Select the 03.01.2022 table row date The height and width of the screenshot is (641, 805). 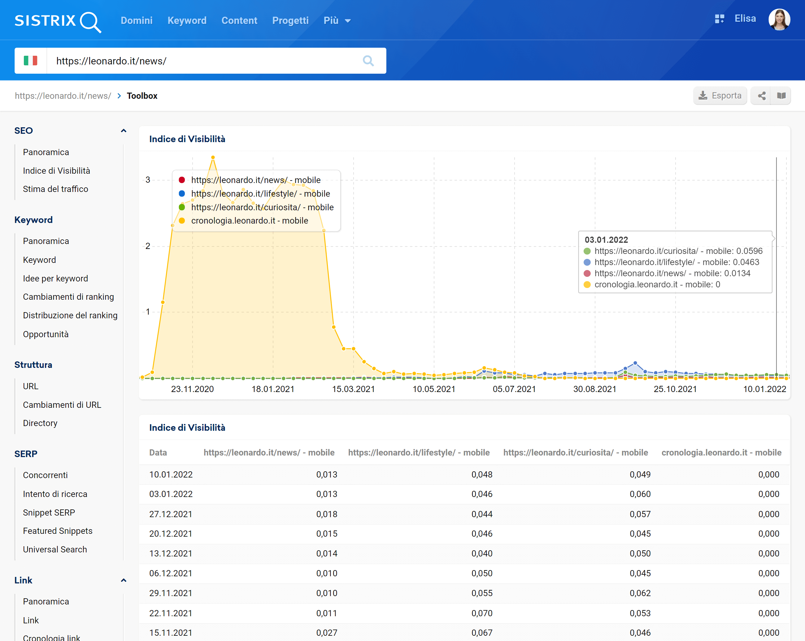(171, 494)
